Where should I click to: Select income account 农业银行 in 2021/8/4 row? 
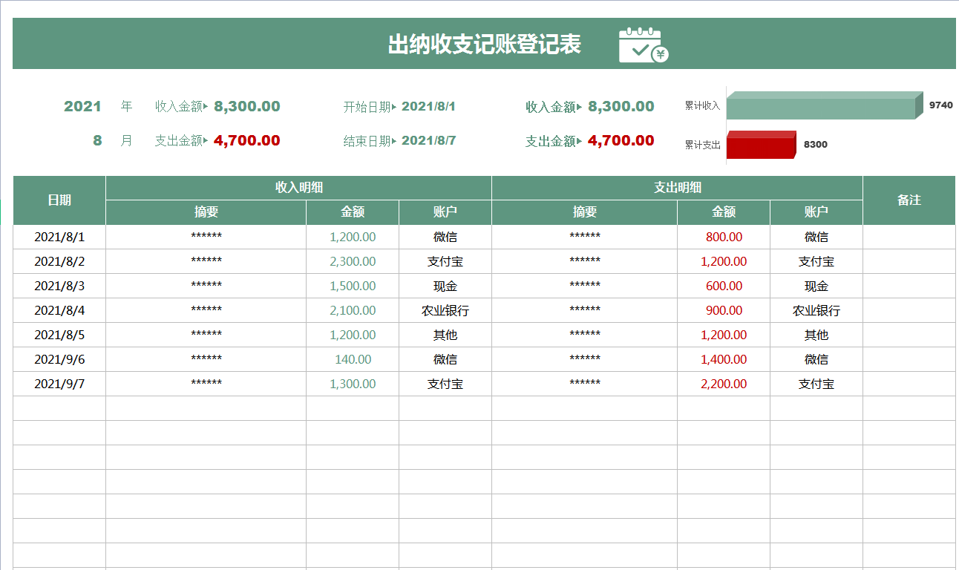pos(445,310)
